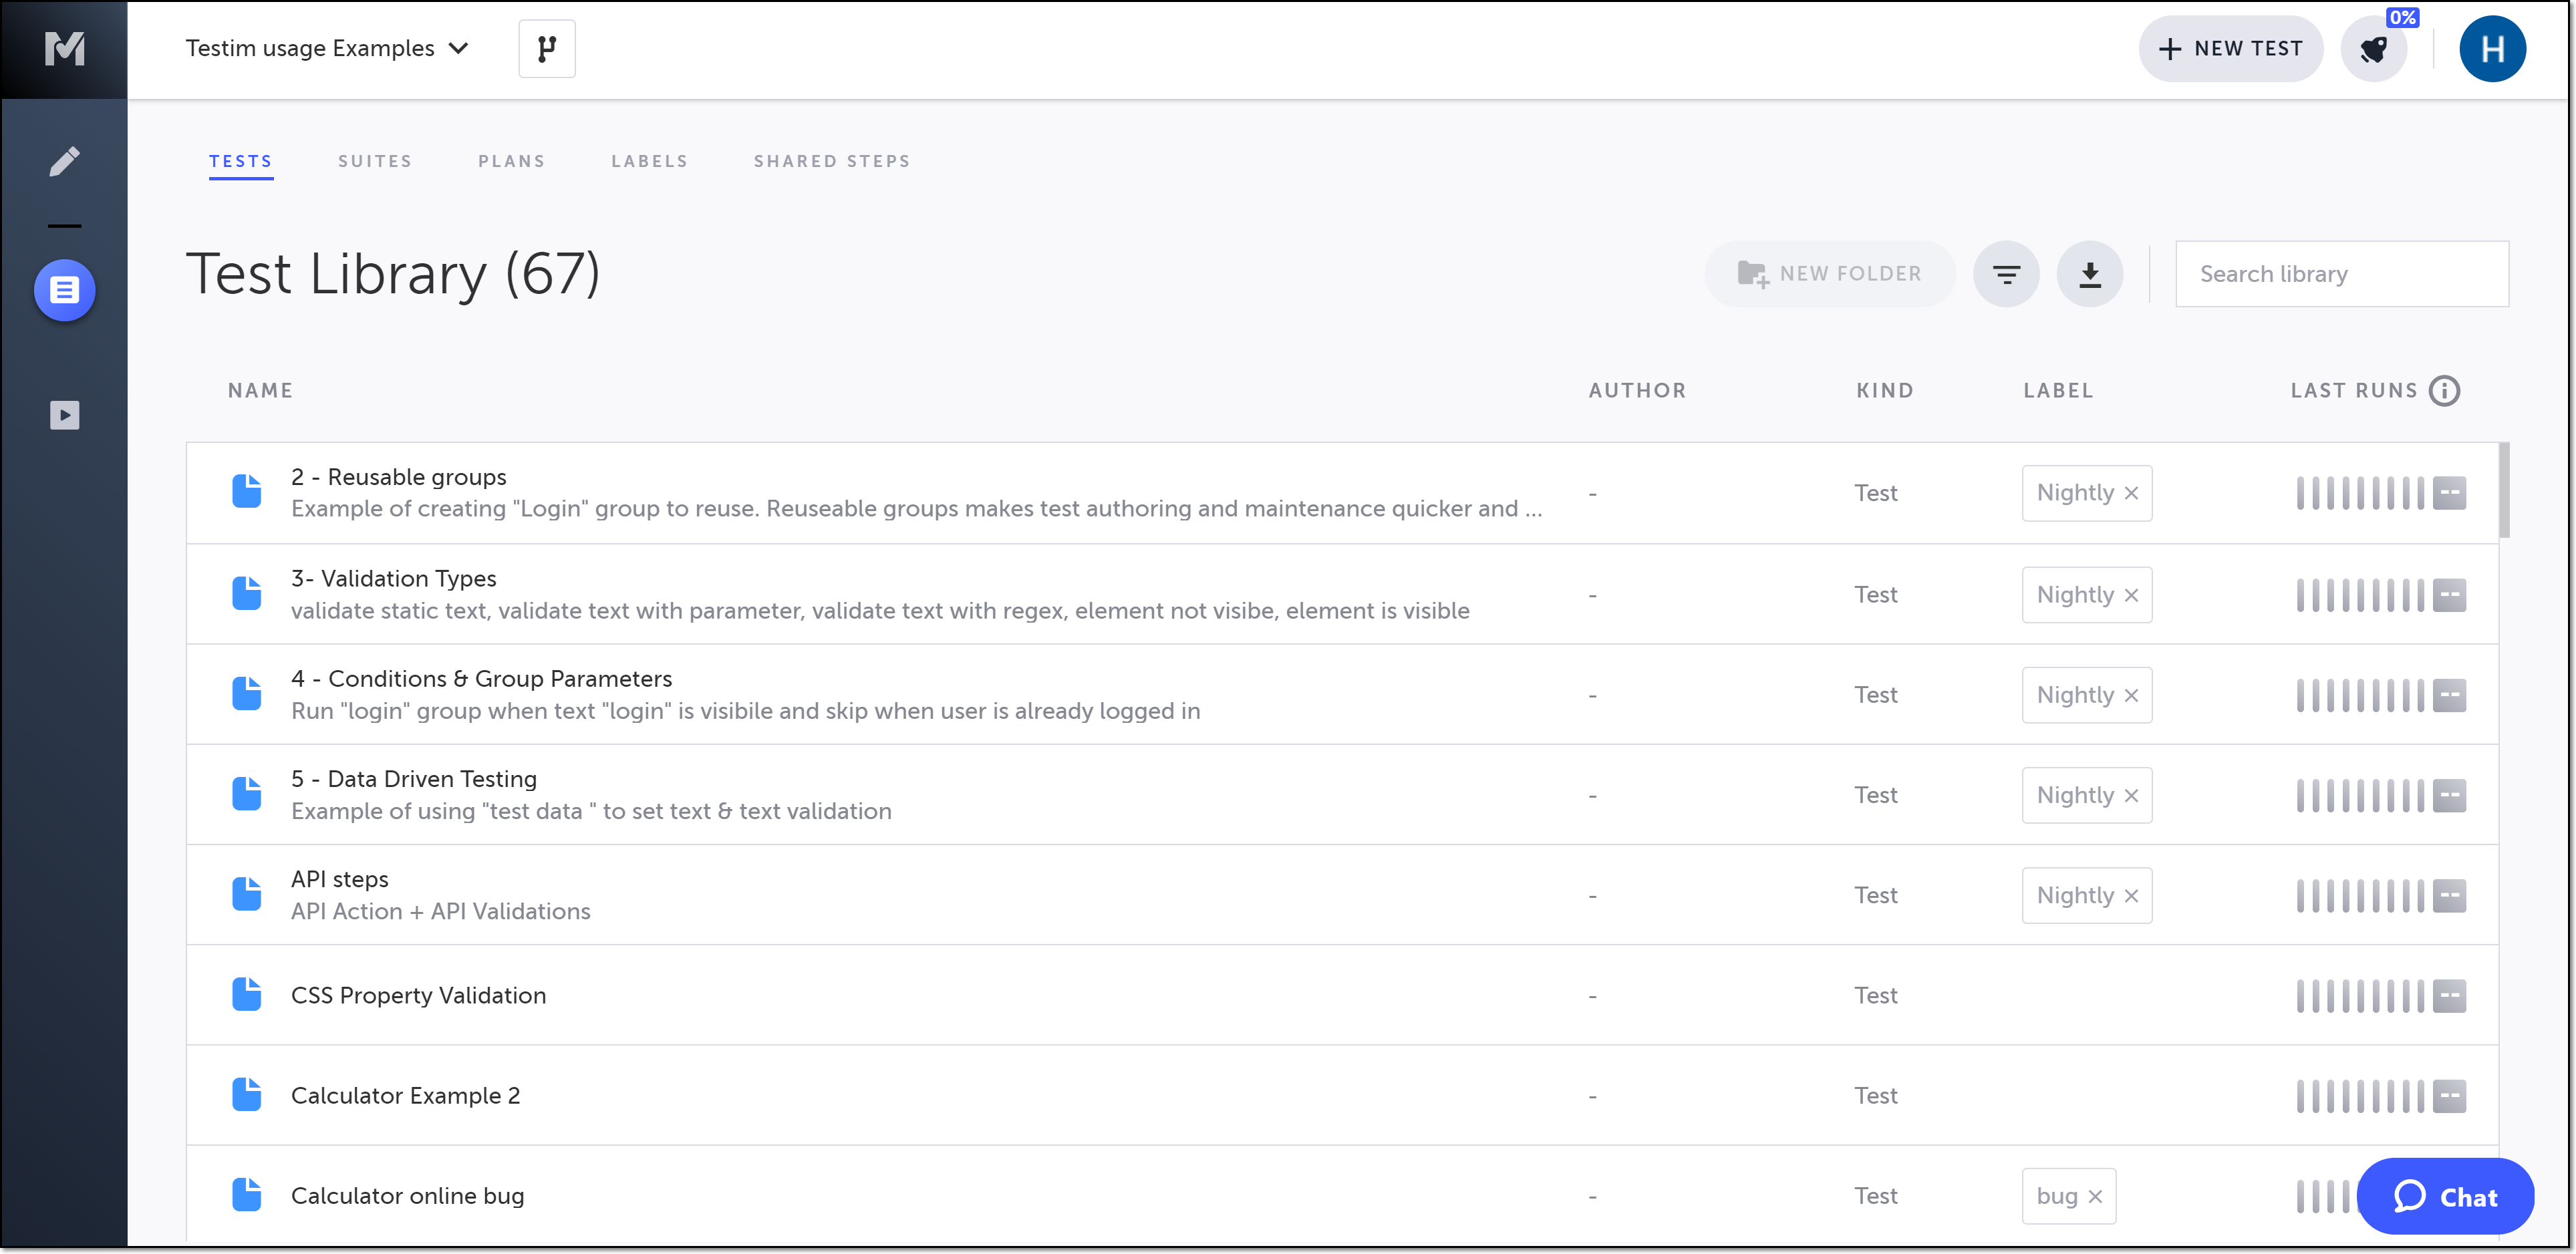
Task: Switch to the Suites tab
Action: point(375,161)
